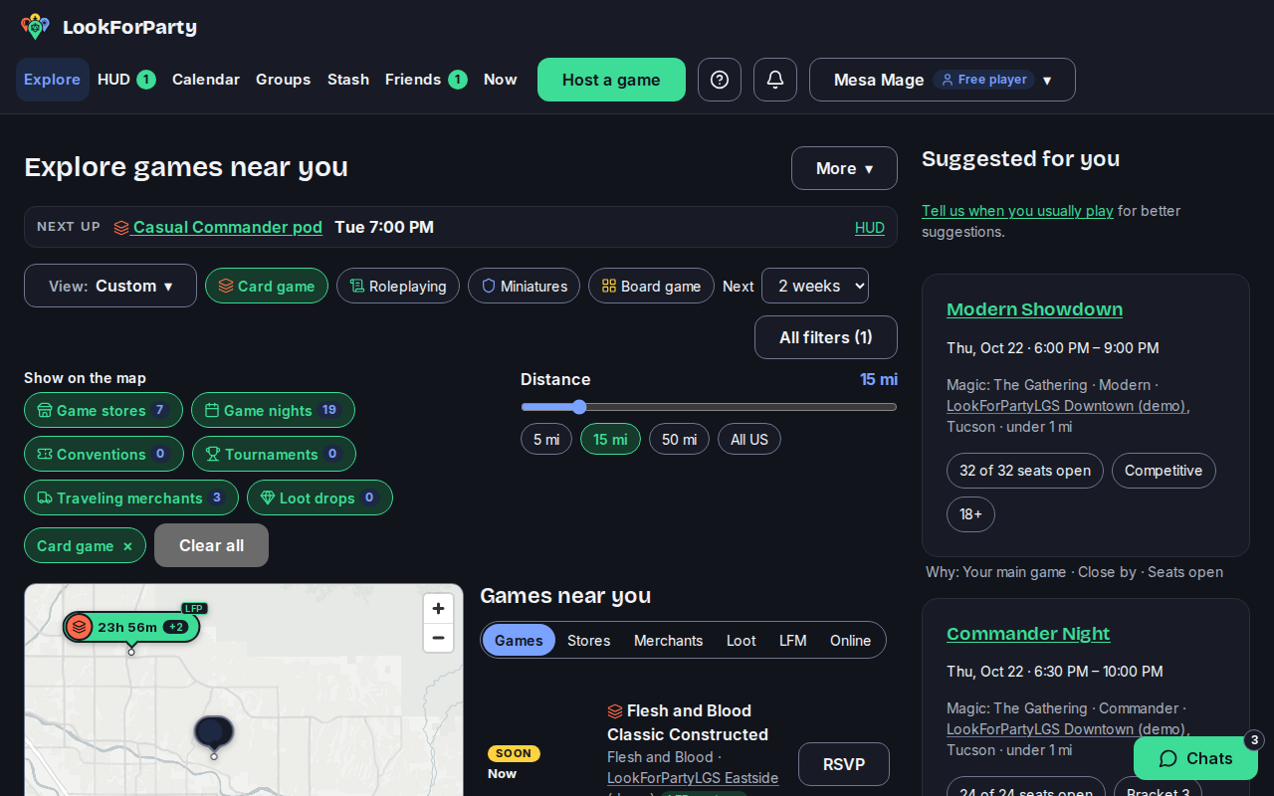Toggle Game nights on the map
Image resolution: width=1274 pixels, height=796 pixels.
point(273,410)
